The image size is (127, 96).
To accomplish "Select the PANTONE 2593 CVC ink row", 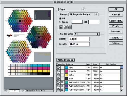I will tap(88, 86).
